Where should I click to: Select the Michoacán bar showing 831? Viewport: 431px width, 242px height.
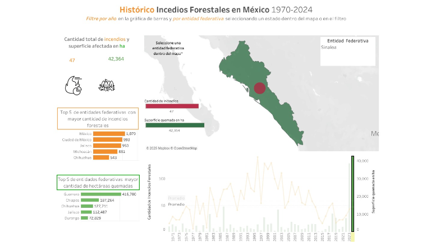click(106, 151)
